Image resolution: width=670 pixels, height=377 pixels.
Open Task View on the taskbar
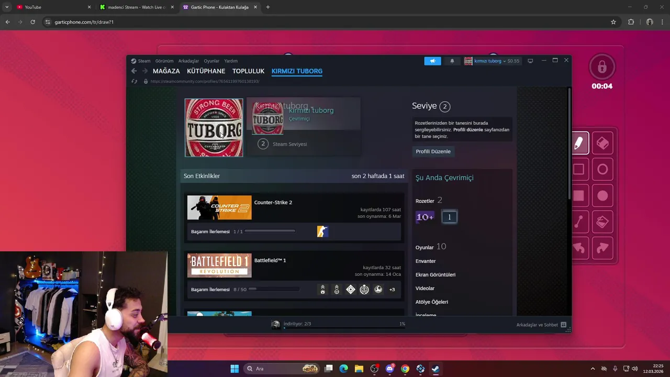coord(329,369)
